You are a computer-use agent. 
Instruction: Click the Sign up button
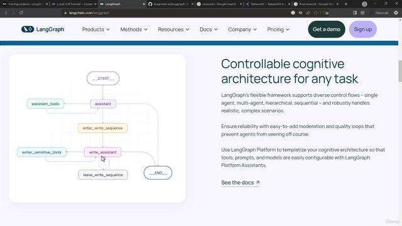pyautogui.click(x=363, y=30)
